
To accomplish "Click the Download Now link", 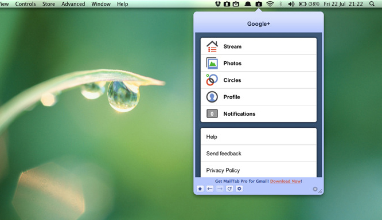I will 286,181.
